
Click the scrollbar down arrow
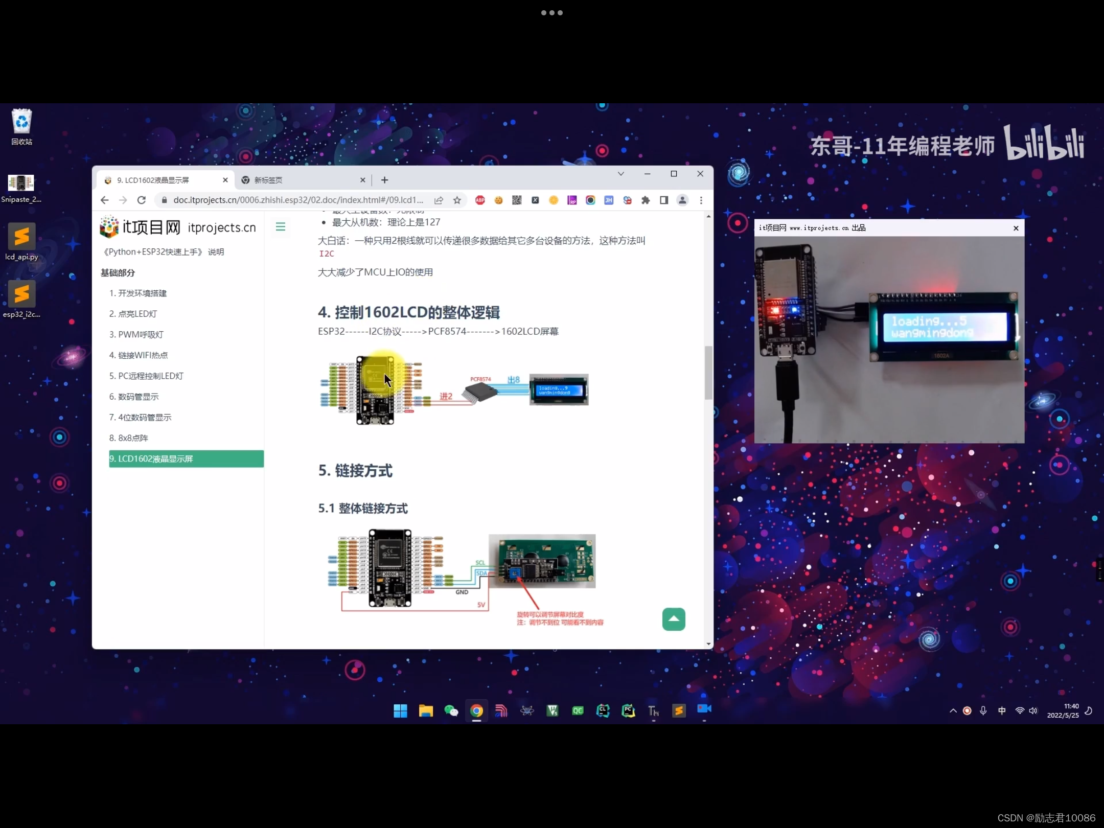(x=708, y=644)
